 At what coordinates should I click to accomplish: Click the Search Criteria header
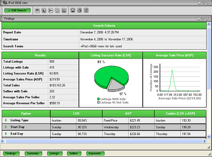click(104, 25)
